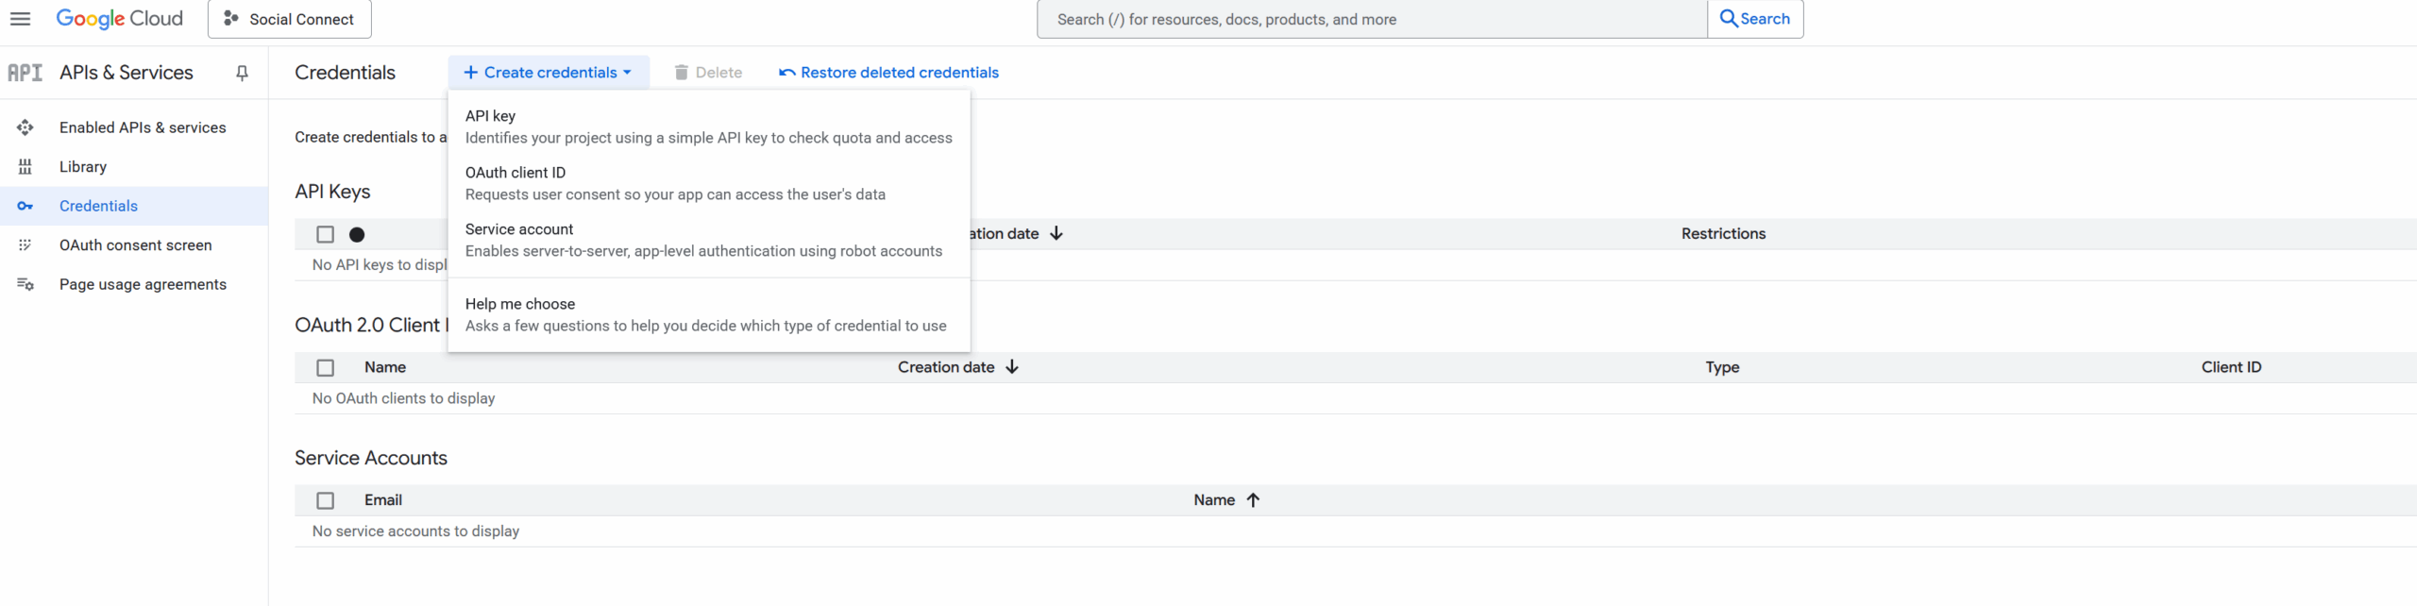This screenshot has width=2417, height=606.
Task: Collapse the Create credentials dropdown
Action: click(549, 73)
